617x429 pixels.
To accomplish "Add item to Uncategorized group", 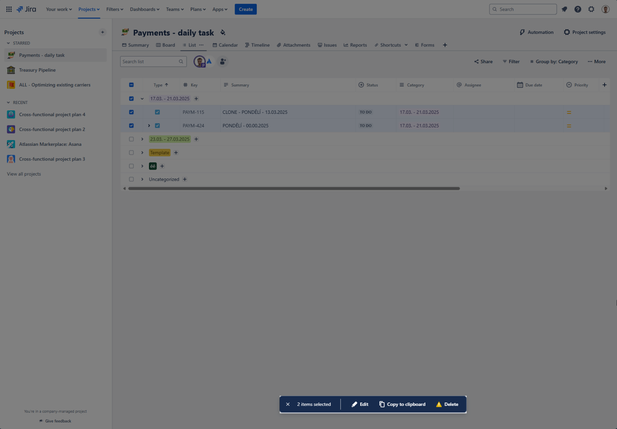I will [185, 179].
